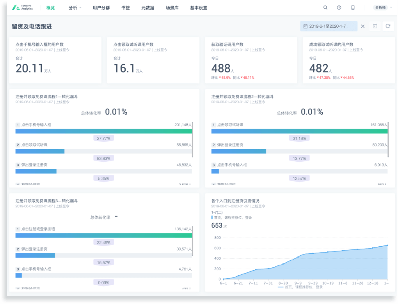Click the calendar icon button beside refresh
Viewport: 398px width, 304px height.
375,26
